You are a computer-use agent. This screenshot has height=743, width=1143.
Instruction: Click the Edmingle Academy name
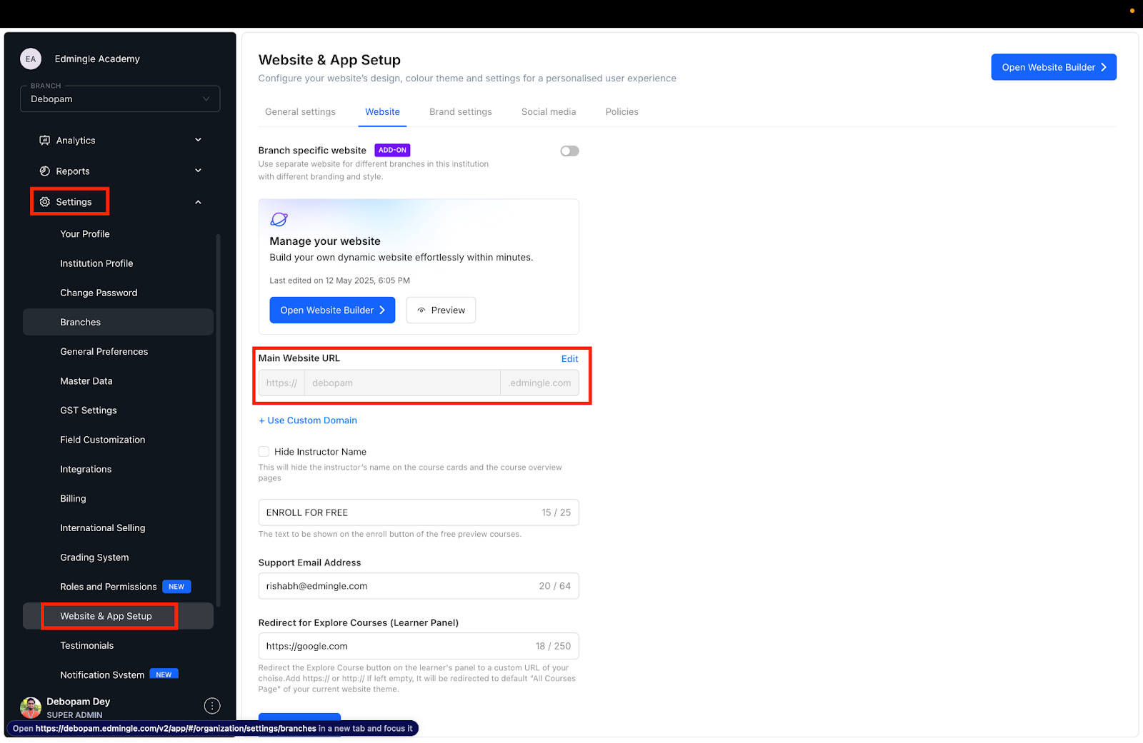point(97,59)
